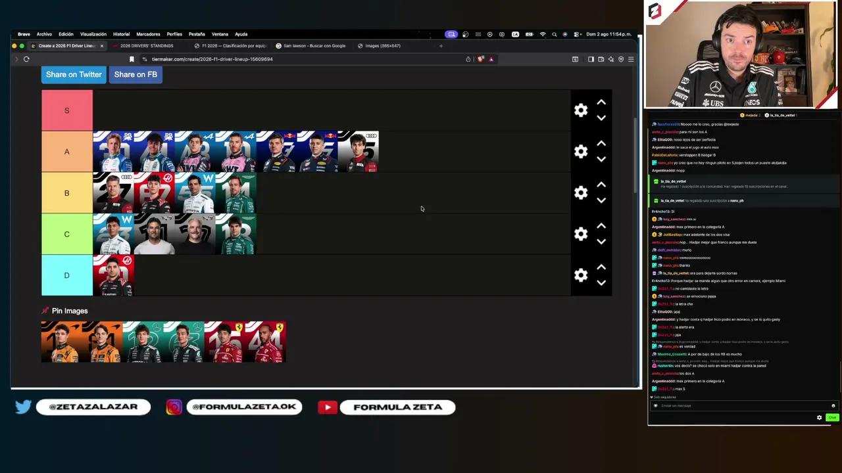This screenshot has height=473, width=842.
Task: Switch to the images (365×547) tab
Action: point(382,46)
